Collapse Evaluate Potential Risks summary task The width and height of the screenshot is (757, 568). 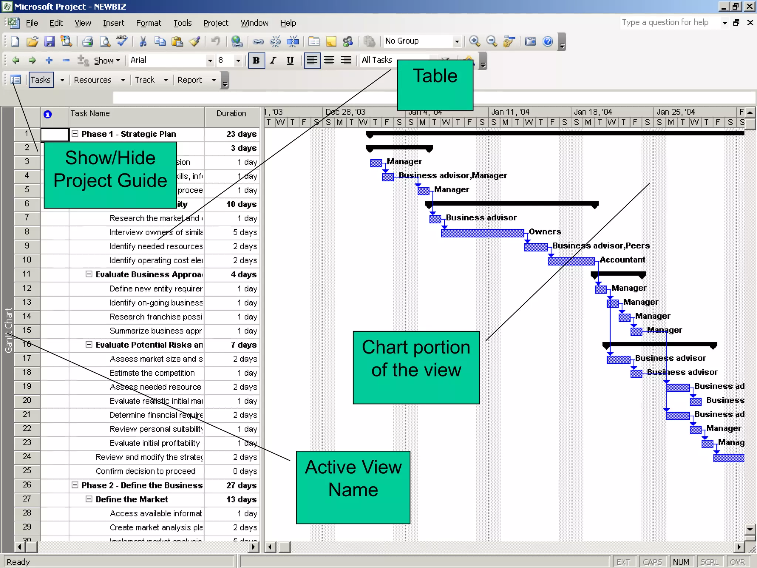click(89, 344)
